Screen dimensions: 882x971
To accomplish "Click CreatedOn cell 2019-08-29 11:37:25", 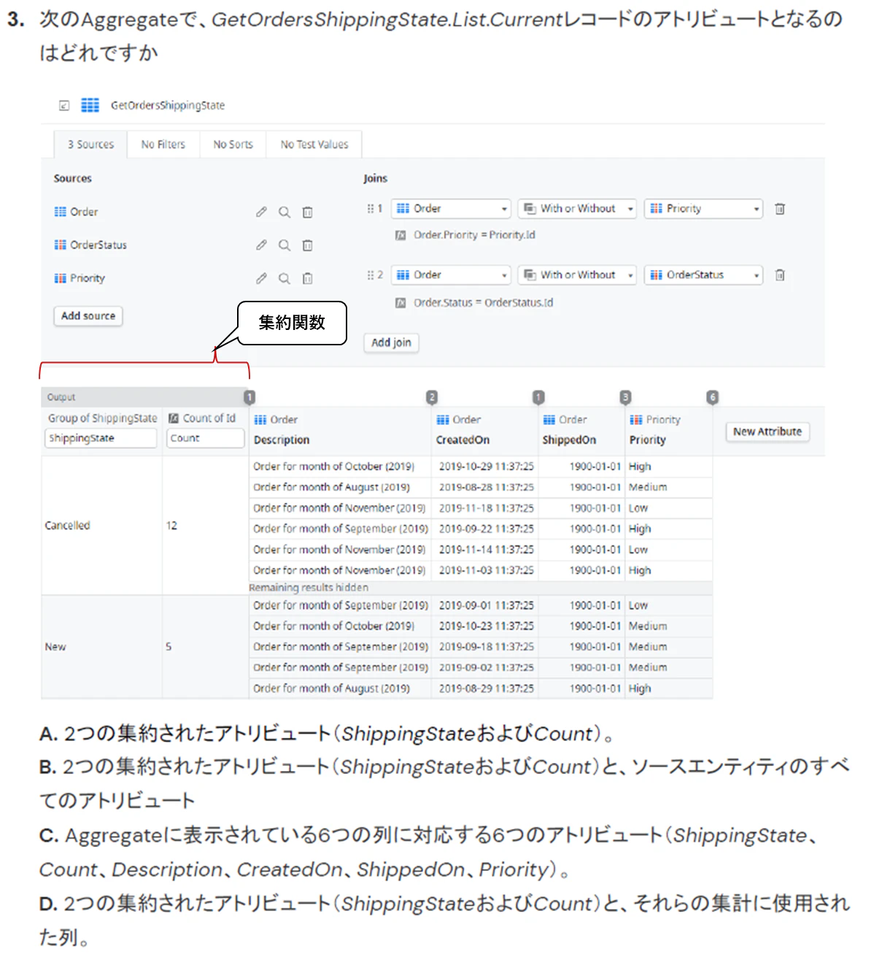I will (x=486, y=688).
